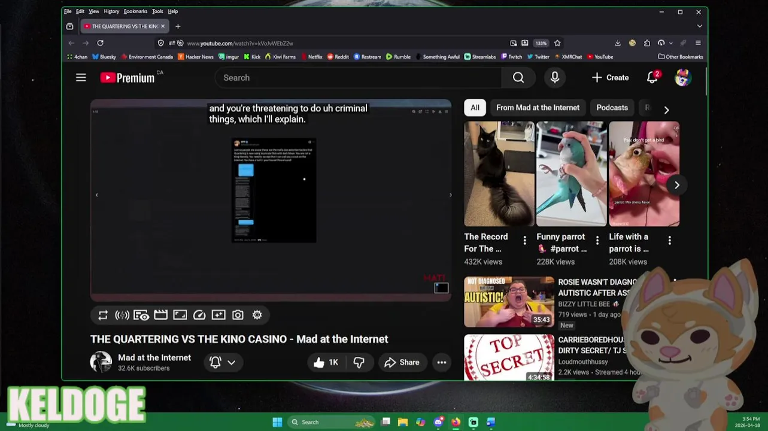
Task: Click the YouTube Premium logo
Action: [128, 78]
